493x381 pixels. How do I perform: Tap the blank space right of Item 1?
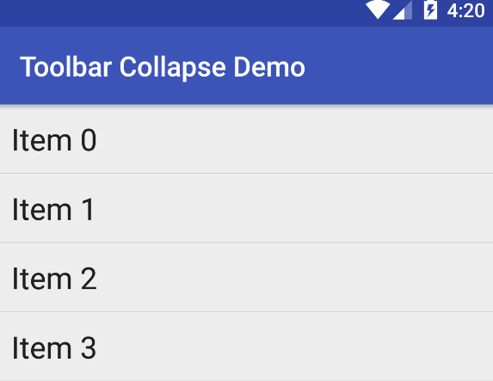point(293,208)
